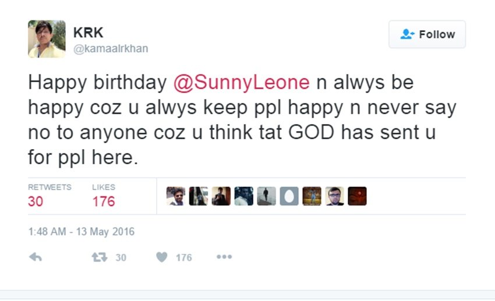Open the liker avatar of man wearing glasses
The image size is (495, 301).
pyautogui.click(x=334, y=196)
